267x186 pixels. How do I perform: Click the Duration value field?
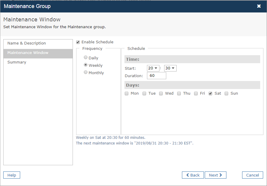pos(156,76)
